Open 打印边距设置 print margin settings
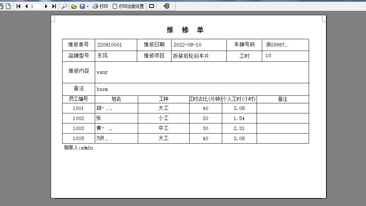This screenshot has width=366, height=206. (128, 6)
